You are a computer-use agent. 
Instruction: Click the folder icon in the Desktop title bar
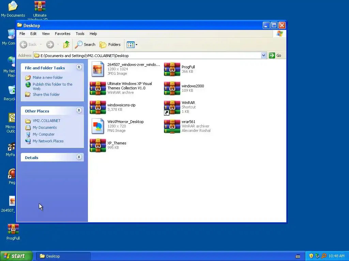[x=19, y=25]
